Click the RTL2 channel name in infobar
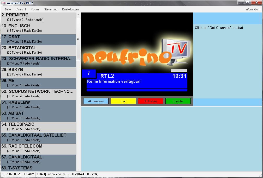Image resolution: width=263 pixels, height=178 pixels. pos(107,76)
